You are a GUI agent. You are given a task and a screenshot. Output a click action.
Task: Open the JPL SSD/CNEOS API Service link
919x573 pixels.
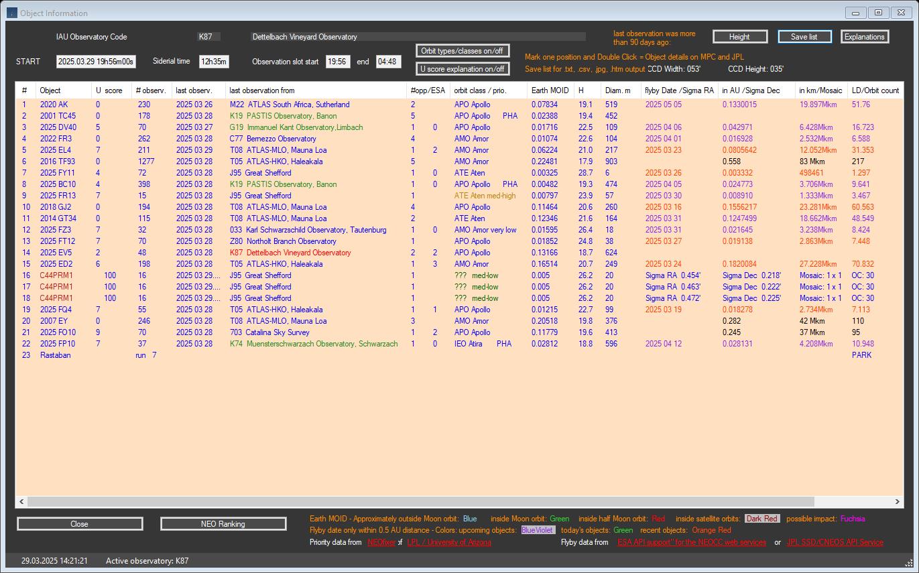point(835,542)
